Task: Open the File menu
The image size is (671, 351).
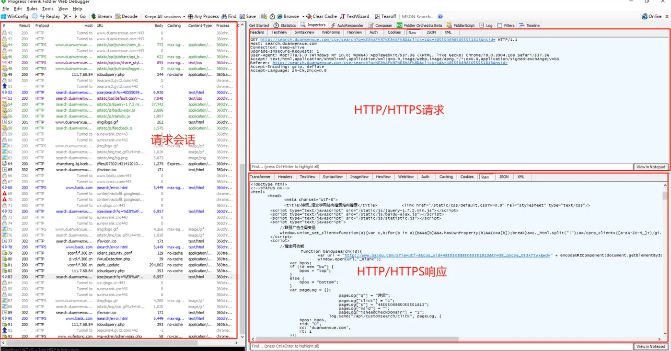Action: (6, 9)
